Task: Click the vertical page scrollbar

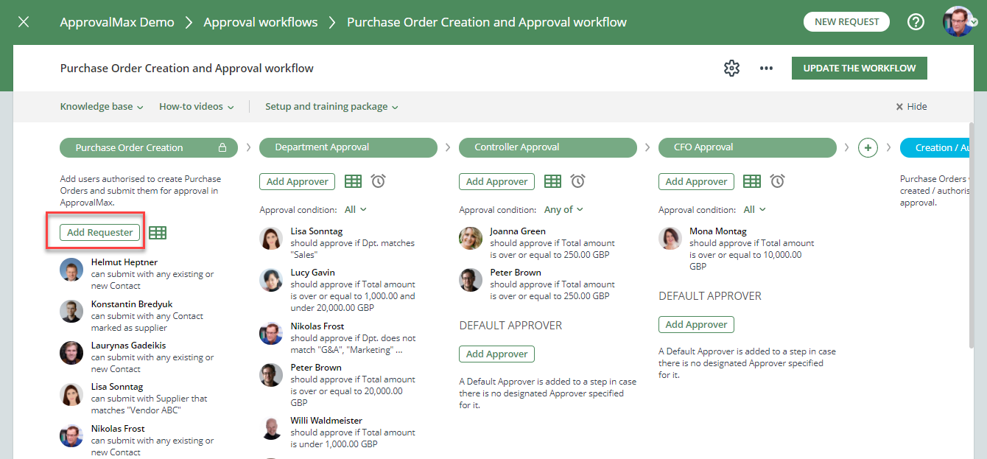Action: click(x=972, y=236)
